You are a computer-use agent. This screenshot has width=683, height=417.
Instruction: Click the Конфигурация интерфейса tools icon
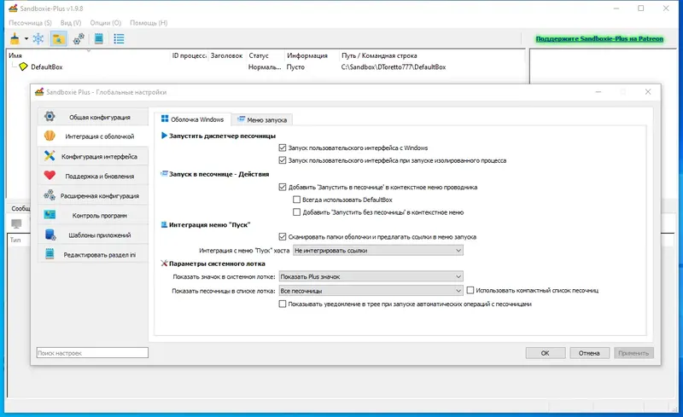click(50, 156)
